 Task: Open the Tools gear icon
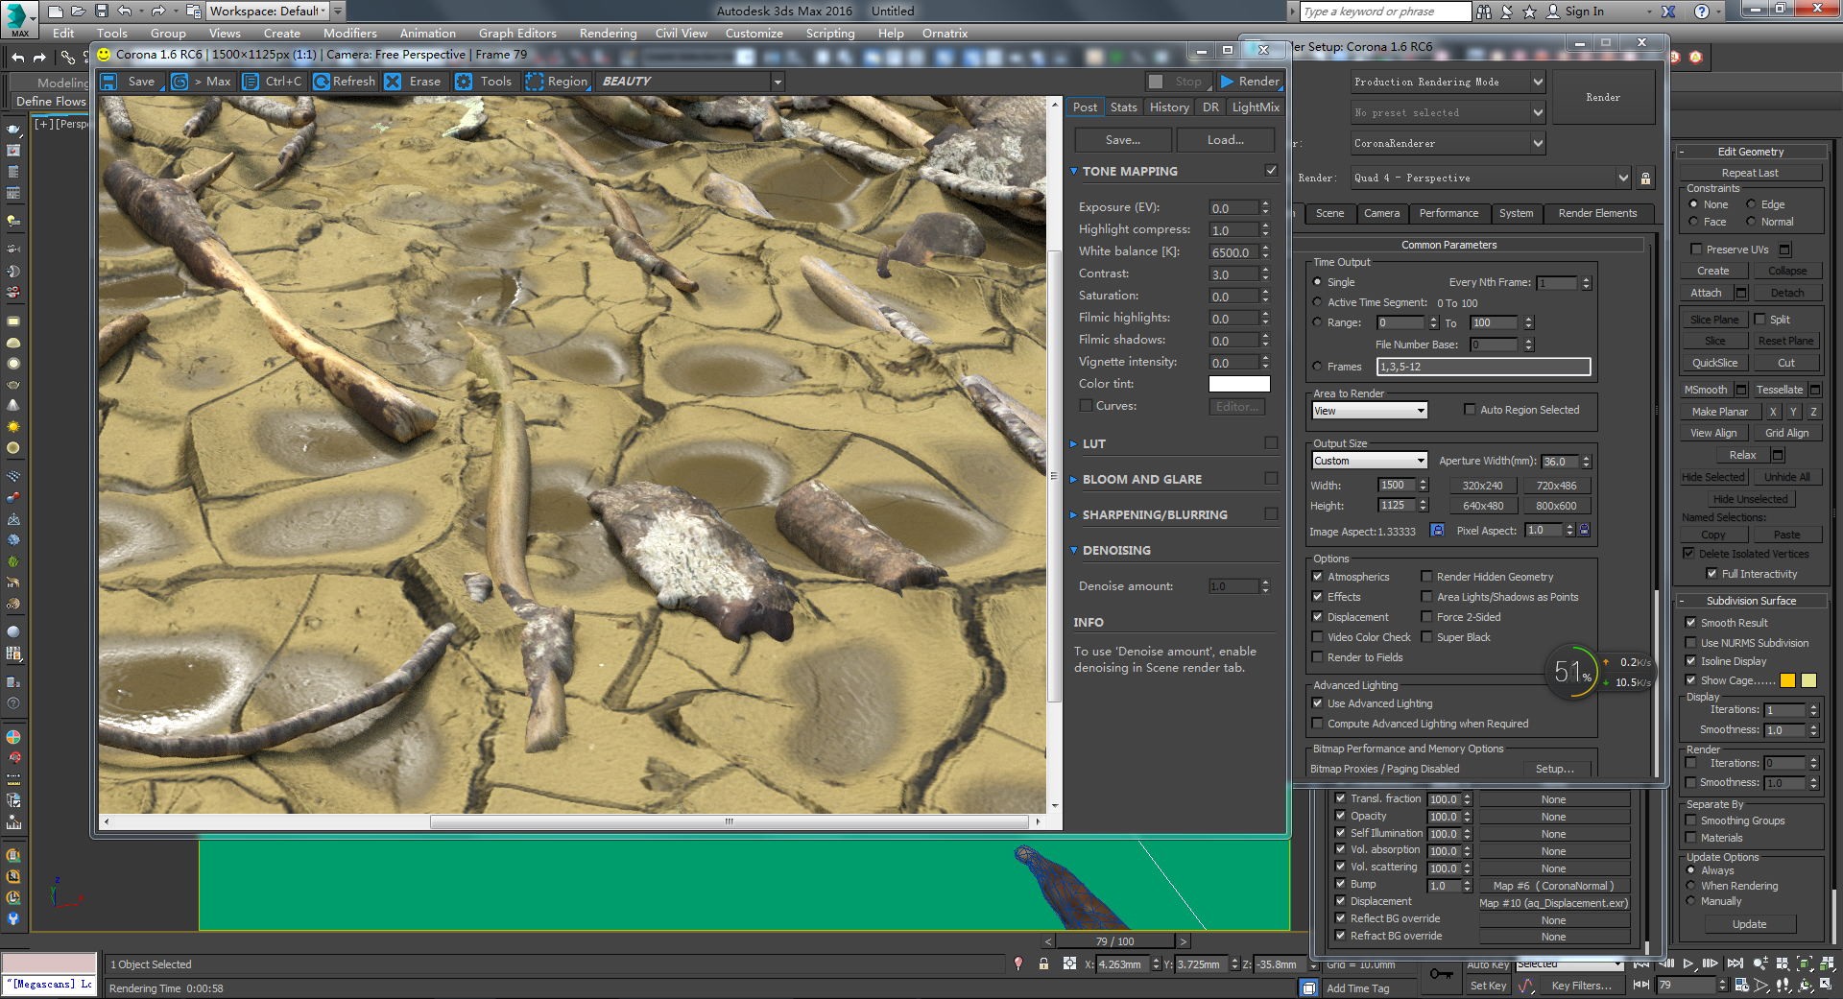464,82
